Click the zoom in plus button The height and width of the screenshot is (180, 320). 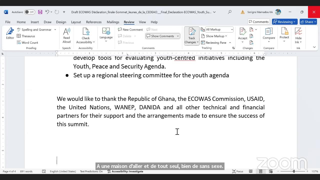307,171
